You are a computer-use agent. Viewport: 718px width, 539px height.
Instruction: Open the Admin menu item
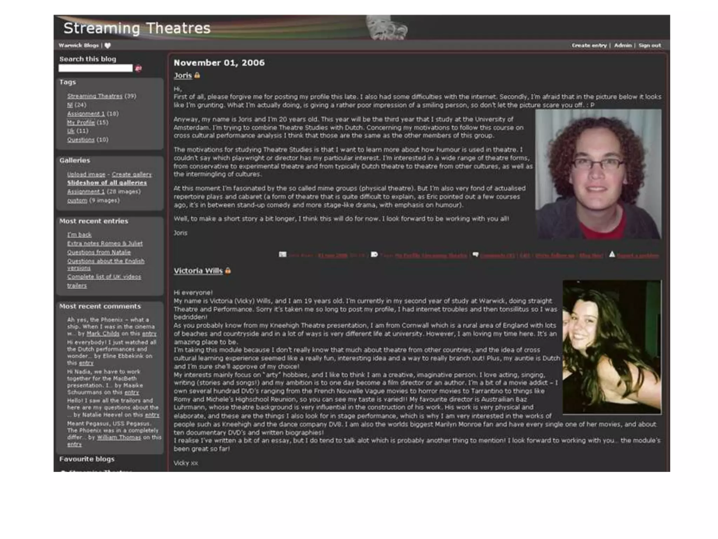tap(623, 46)
